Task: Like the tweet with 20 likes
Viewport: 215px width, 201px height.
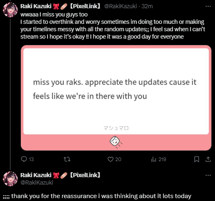Action: 114,159
